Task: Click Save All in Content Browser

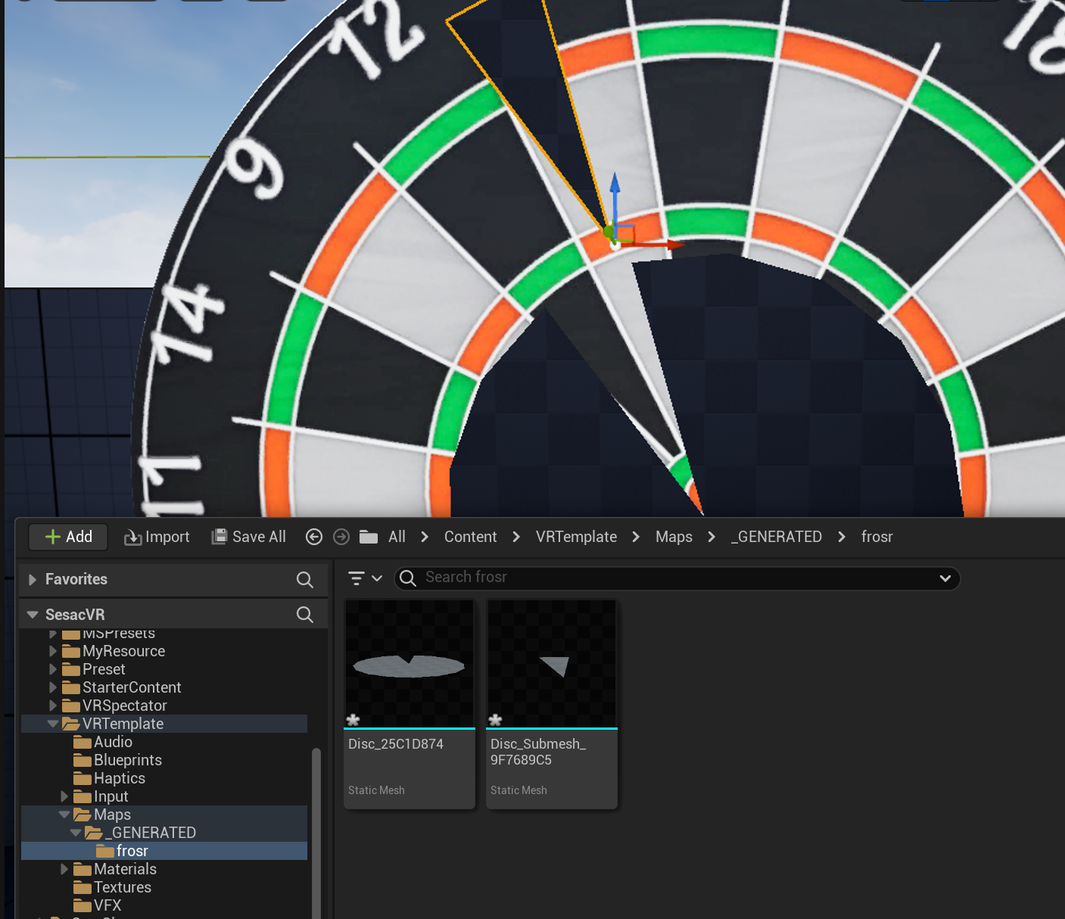Action: pos(248,537)
